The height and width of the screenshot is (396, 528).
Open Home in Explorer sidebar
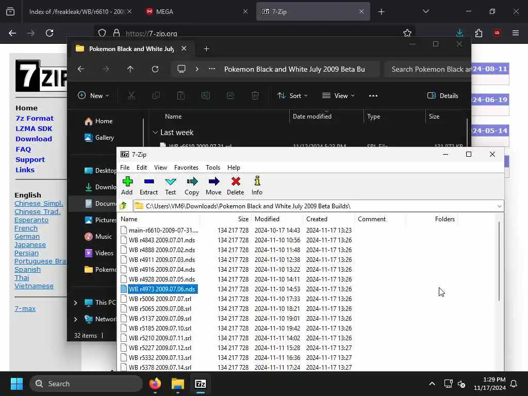pyautogui.click(x=98, y=121)
